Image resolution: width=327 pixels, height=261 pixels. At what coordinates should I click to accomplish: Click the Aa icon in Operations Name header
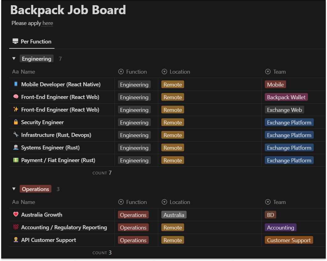tap(15, 202)
